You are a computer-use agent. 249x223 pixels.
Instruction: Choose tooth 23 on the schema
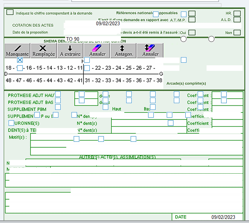[108, 68]
